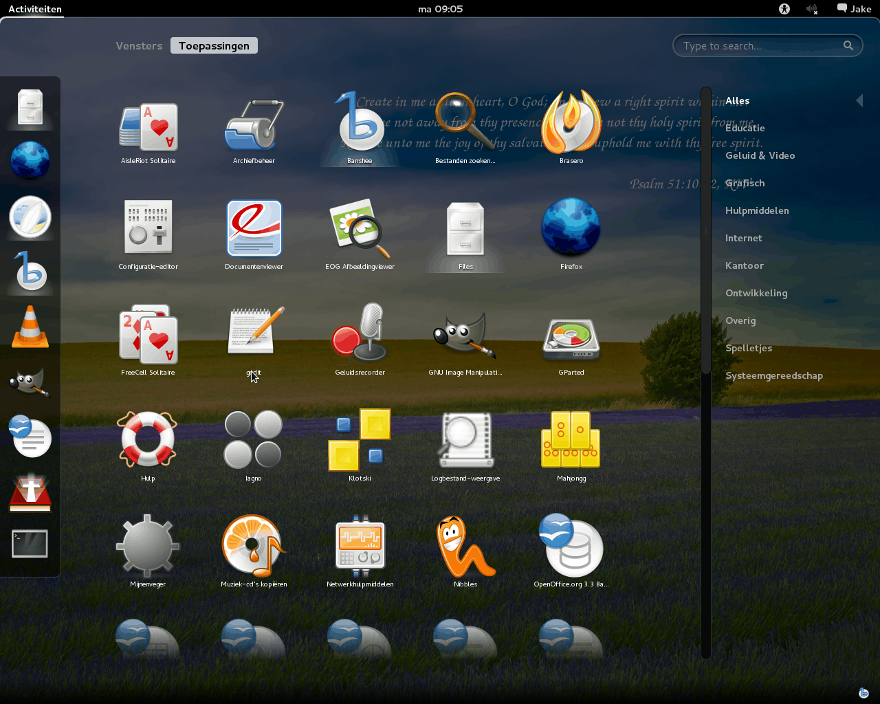Open Files from the applications grid
880x704 pixels.
465,234
